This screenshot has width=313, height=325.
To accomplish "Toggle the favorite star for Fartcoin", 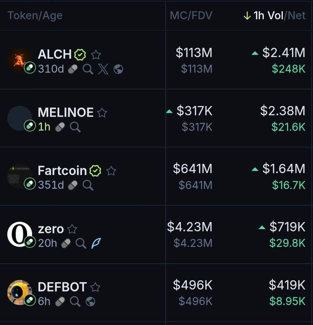I will click(111, 171).
